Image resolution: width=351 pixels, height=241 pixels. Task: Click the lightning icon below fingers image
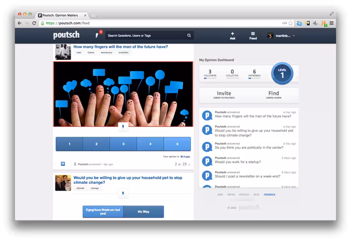pyautogui.click(x=123, y=126)
